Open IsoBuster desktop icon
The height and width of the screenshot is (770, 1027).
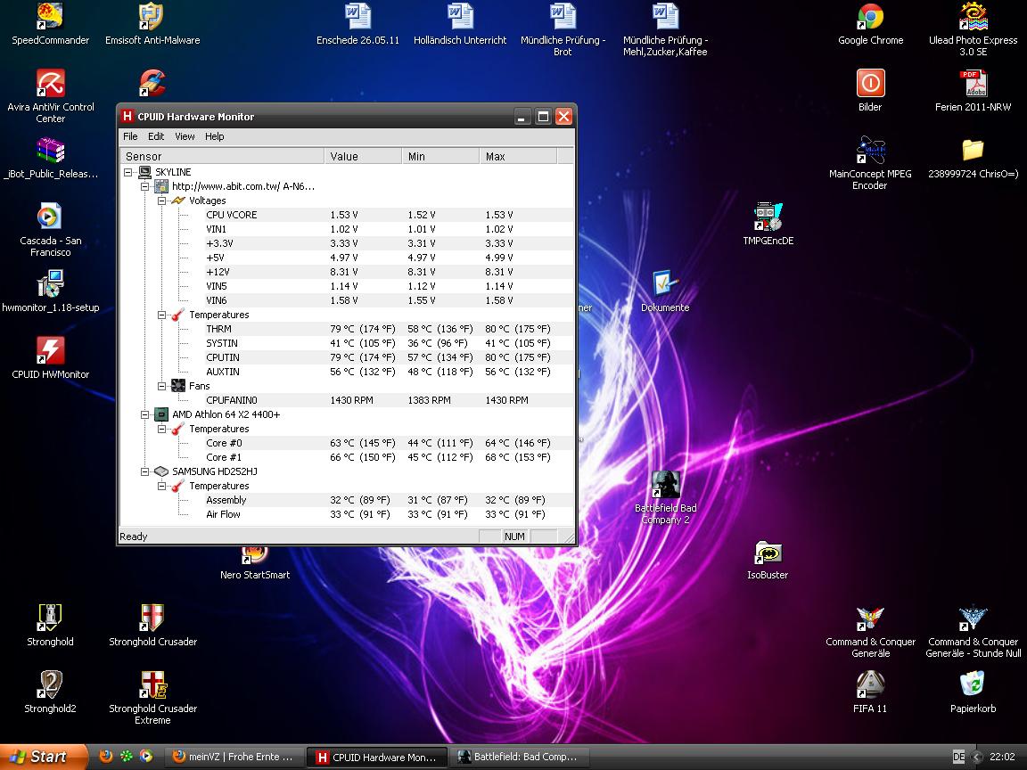click(x=768, y=553)
